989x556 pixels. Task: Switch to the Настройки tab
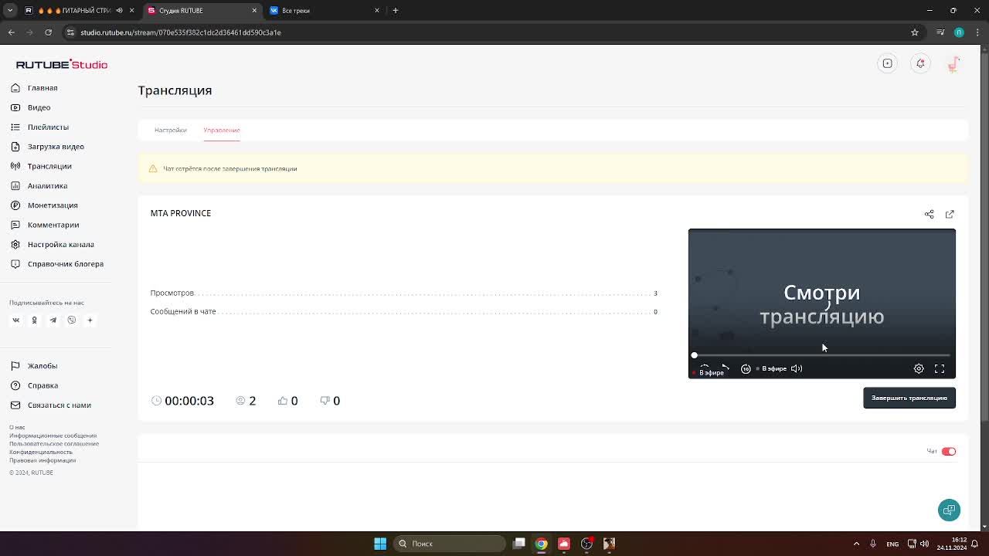tap(170, 131)
